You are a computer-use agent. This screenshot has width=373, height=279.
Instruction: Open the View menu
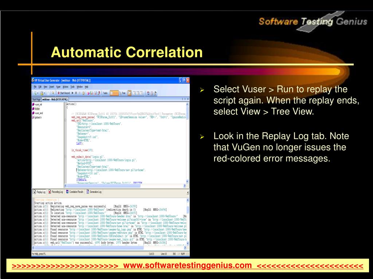(x=46, y=86)
